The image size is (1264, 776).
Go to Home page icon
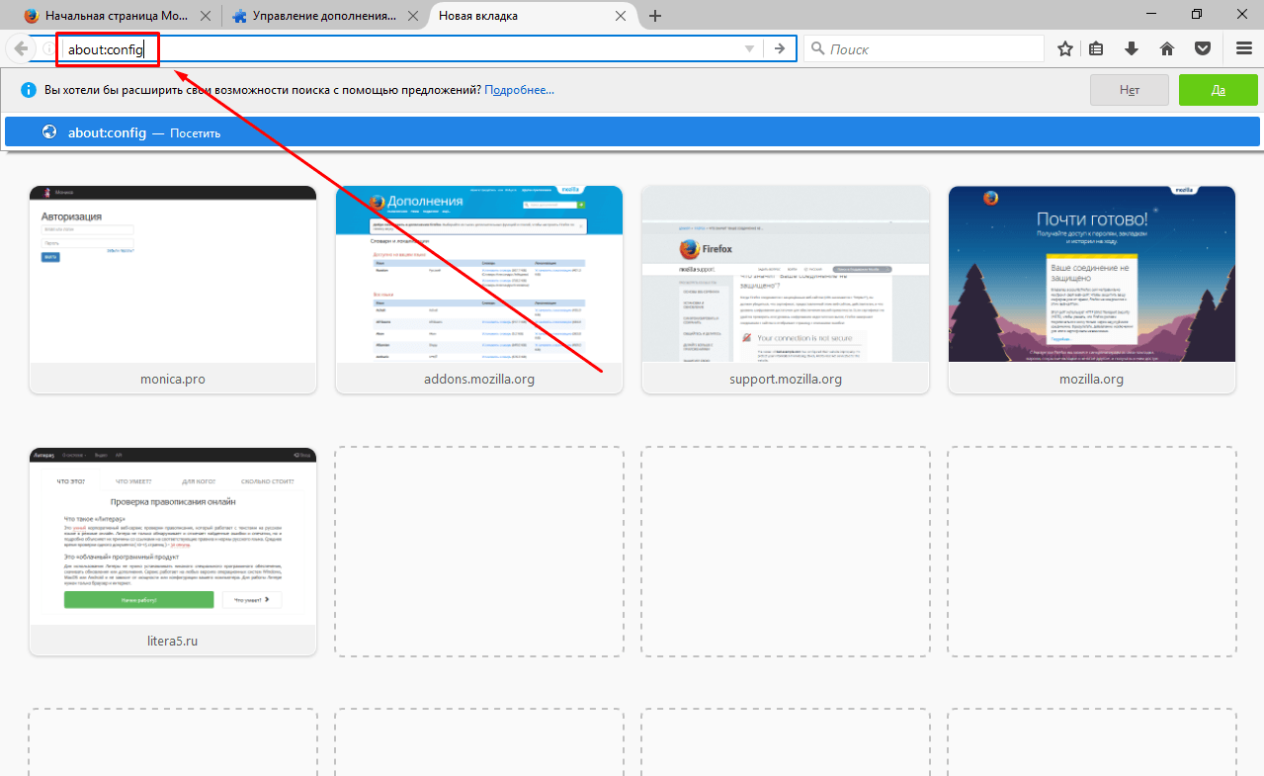click(x=1167, y=48)
